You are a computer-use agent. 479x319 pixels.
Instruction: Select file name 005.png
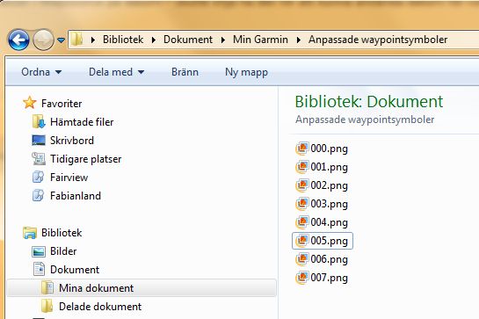click(x=329, y=241)
